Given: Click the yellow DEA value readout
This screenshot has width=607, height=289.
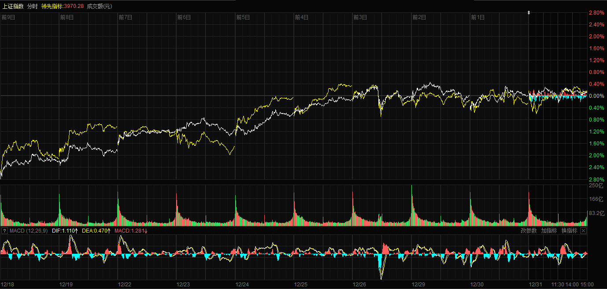Looking at the screenshot, I should click(95, 231).
